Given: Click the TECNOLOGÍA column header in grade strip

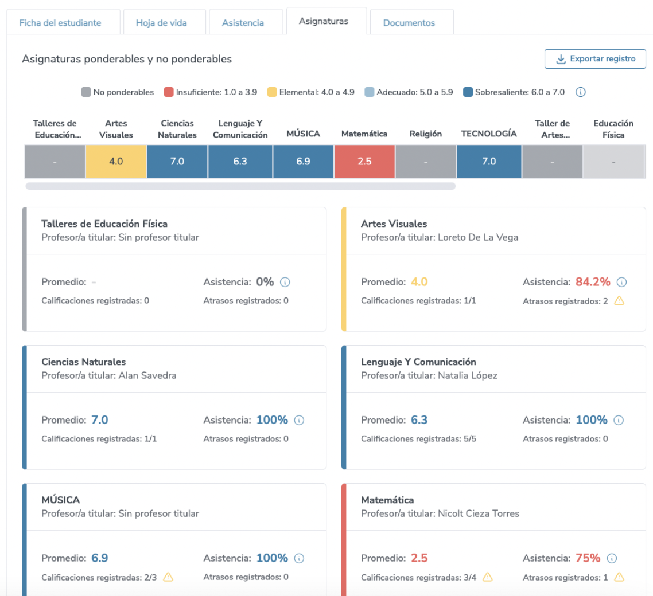Looking at the screenshot, I should (x=489, y=134).
